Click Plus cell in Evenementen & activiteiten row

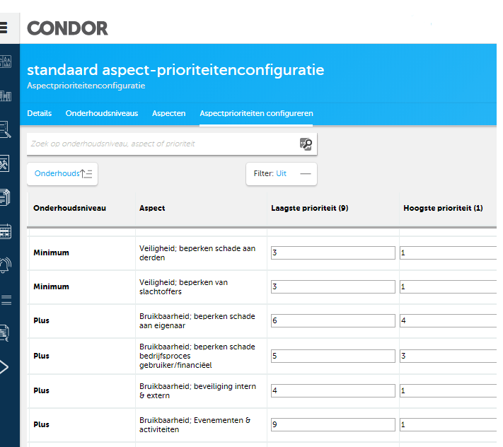point(41,424)
